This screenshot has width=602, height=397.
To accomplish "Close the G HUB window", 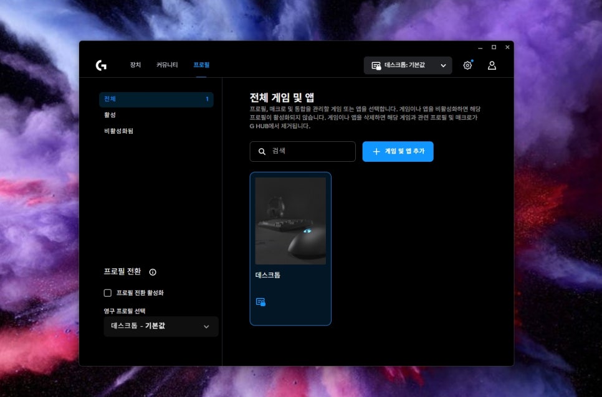I will 507,47.
